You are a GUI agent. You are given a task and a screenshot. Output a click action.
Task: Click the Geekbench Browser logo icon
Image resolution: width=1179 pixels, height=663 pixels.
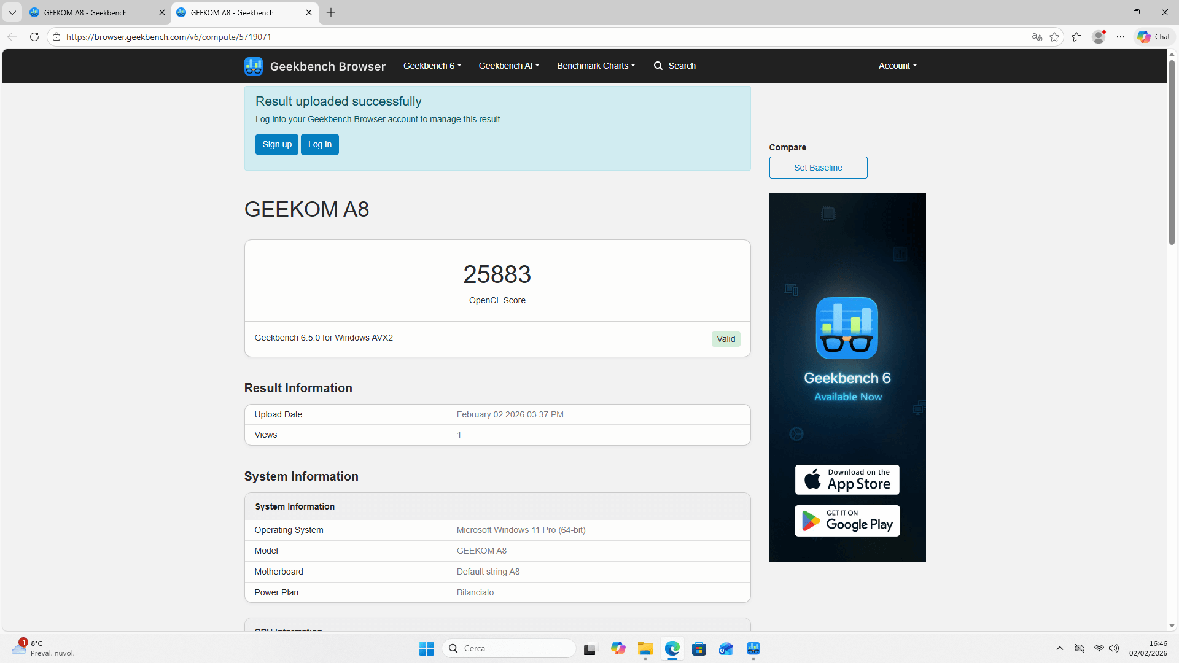tap(253, 66)
